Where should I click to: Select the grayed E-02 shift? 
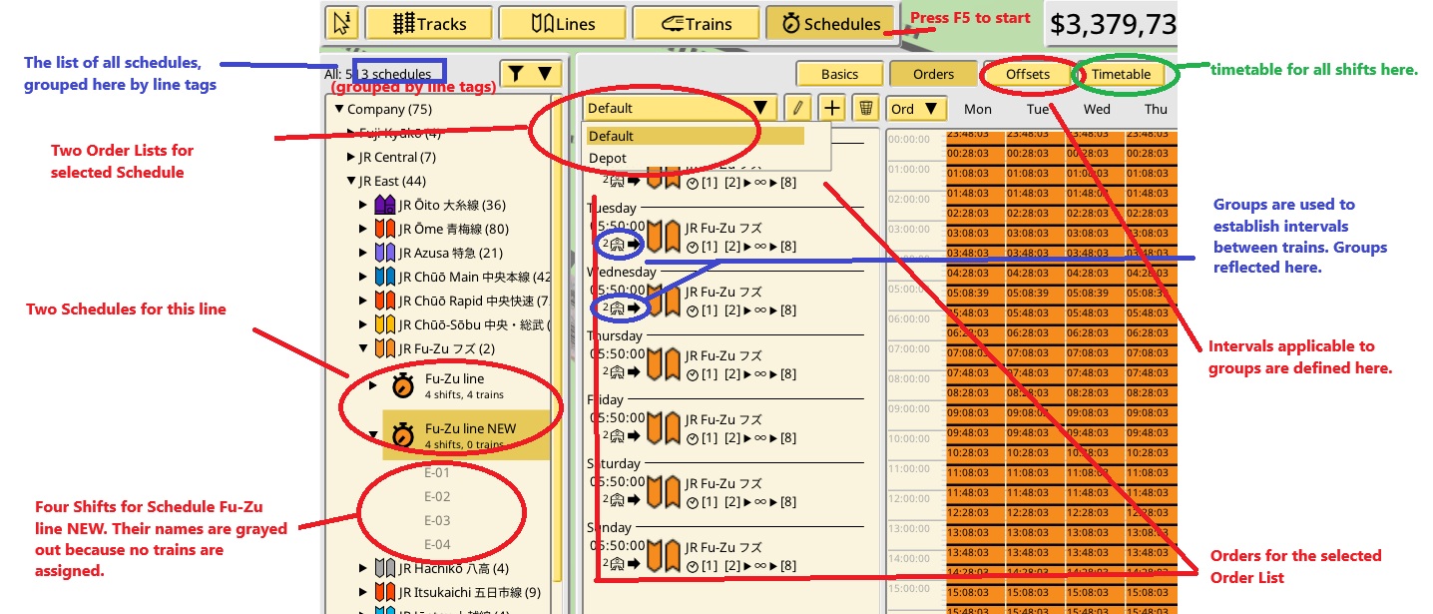[437, 496]
